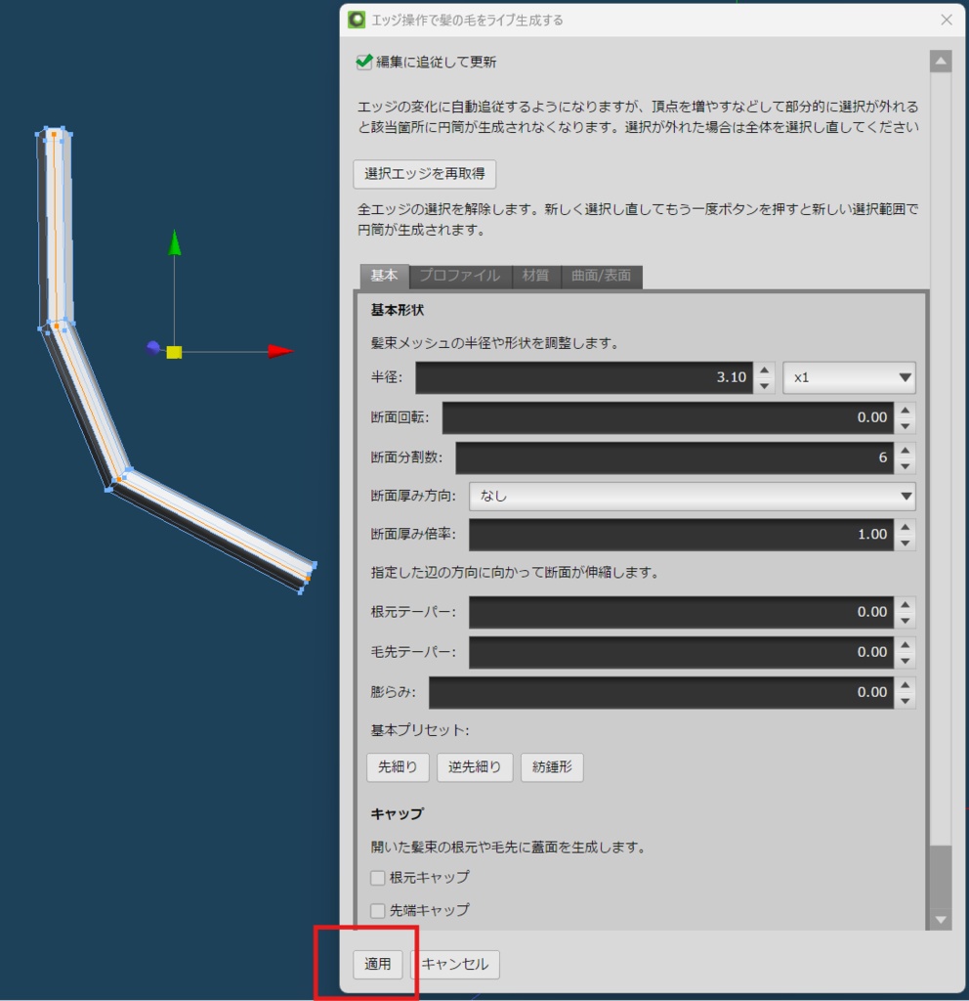Increase 断面分割数 with the up arrow
This screenshot has width=969, height=1001.
click(906, 451)
